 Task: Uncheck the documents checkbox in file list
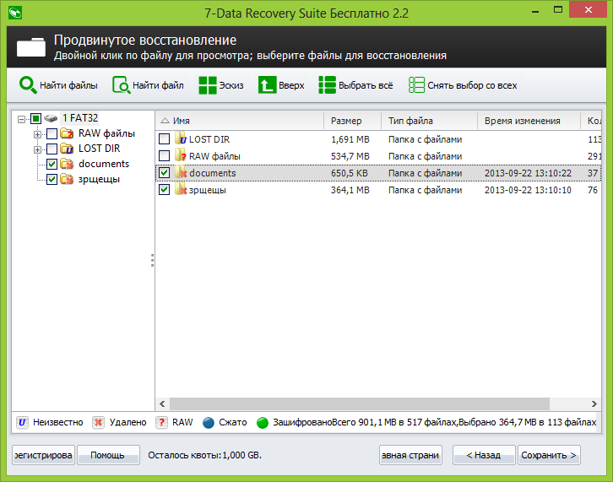(x=165, y=173)
